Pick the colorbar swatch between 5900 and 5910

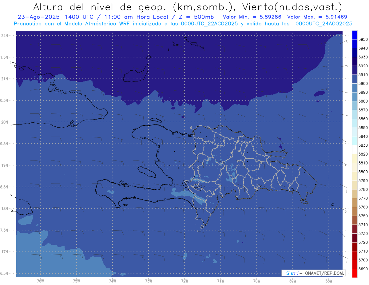pyautogui.click(x=355, y=79)
